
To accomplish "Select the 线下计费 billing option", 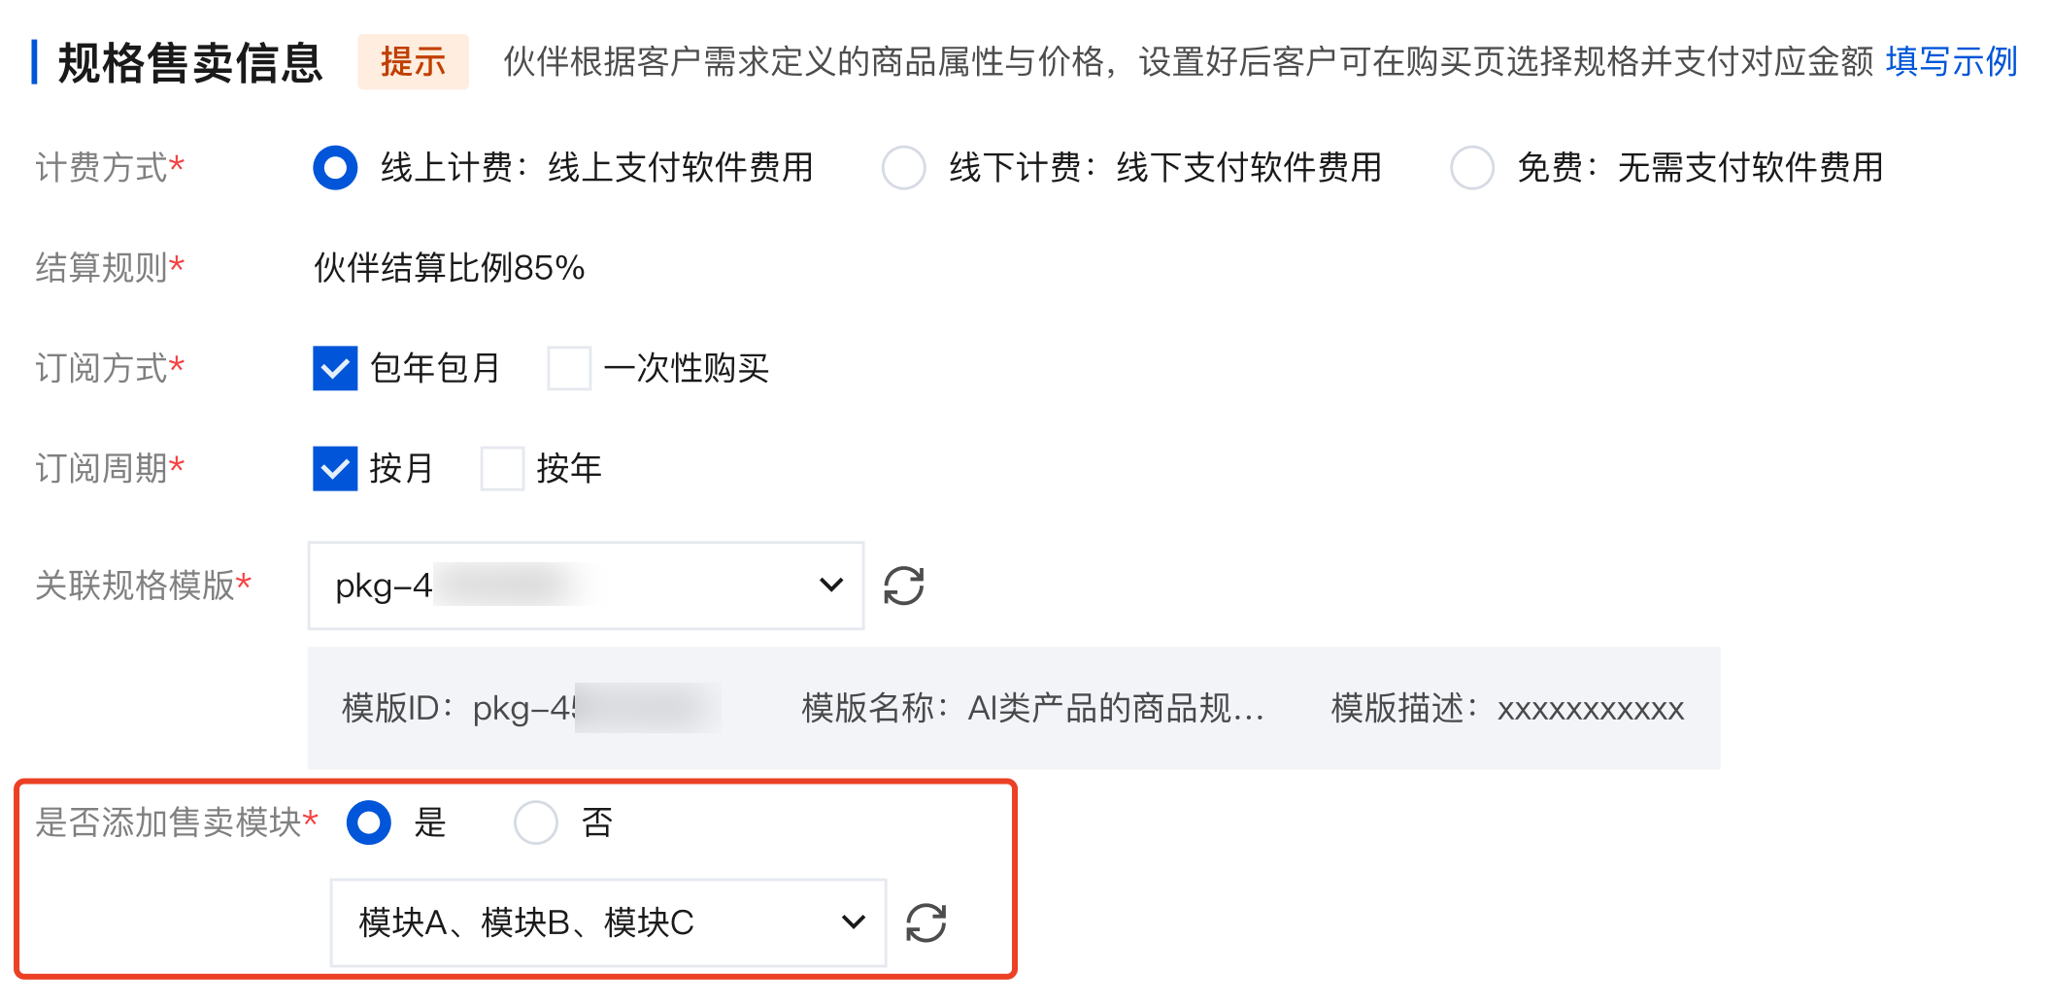I will (904, 167).
